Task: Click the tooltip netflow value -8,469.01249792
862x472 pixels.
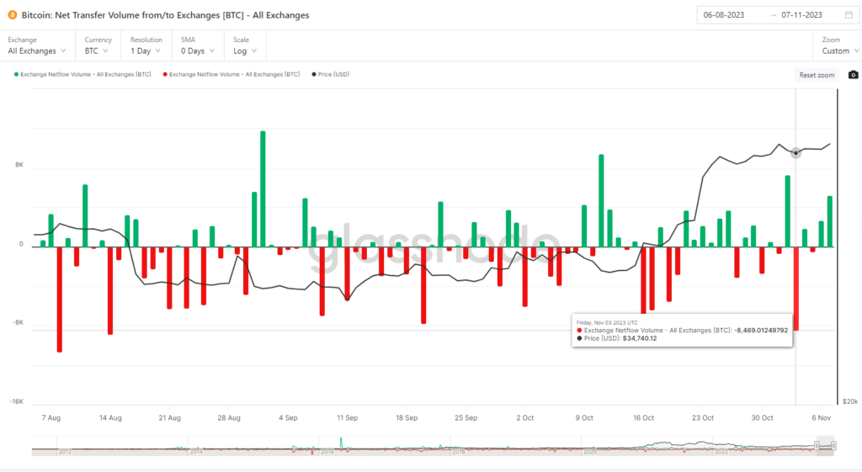Action: click(x=761, y=331)
